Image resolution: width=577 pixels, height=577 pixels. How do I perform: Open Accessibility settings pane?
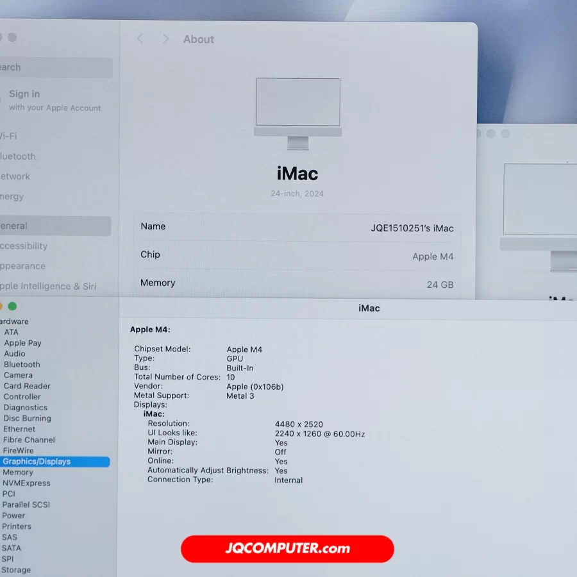24,246
